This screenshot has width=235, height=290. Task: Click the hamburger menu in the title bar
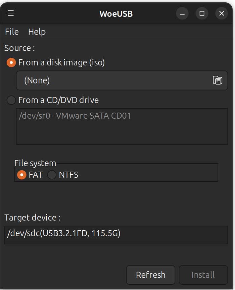(10, 13)
